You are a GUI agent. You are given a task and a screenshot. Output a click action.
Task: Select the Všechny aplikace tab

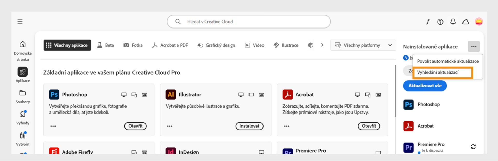(x=67, y=45)
